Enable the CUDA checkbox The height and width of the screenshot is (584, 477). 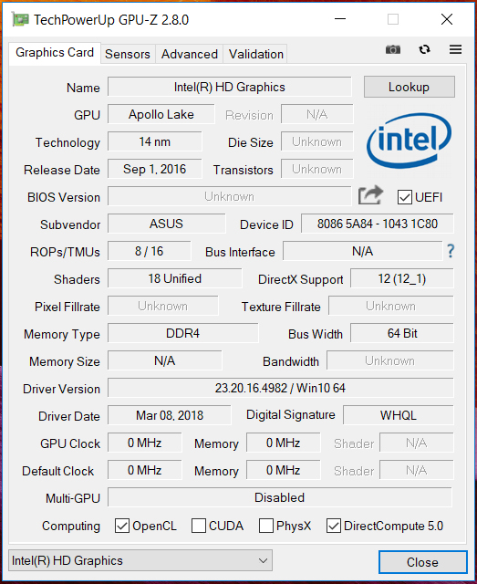[x=199, y=526]
